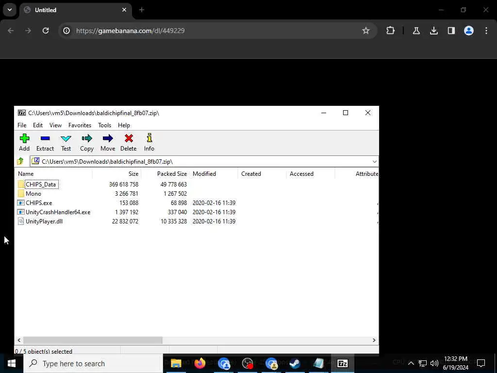Open the Windows Start menu
497x373 pixels.
[12, 363]
